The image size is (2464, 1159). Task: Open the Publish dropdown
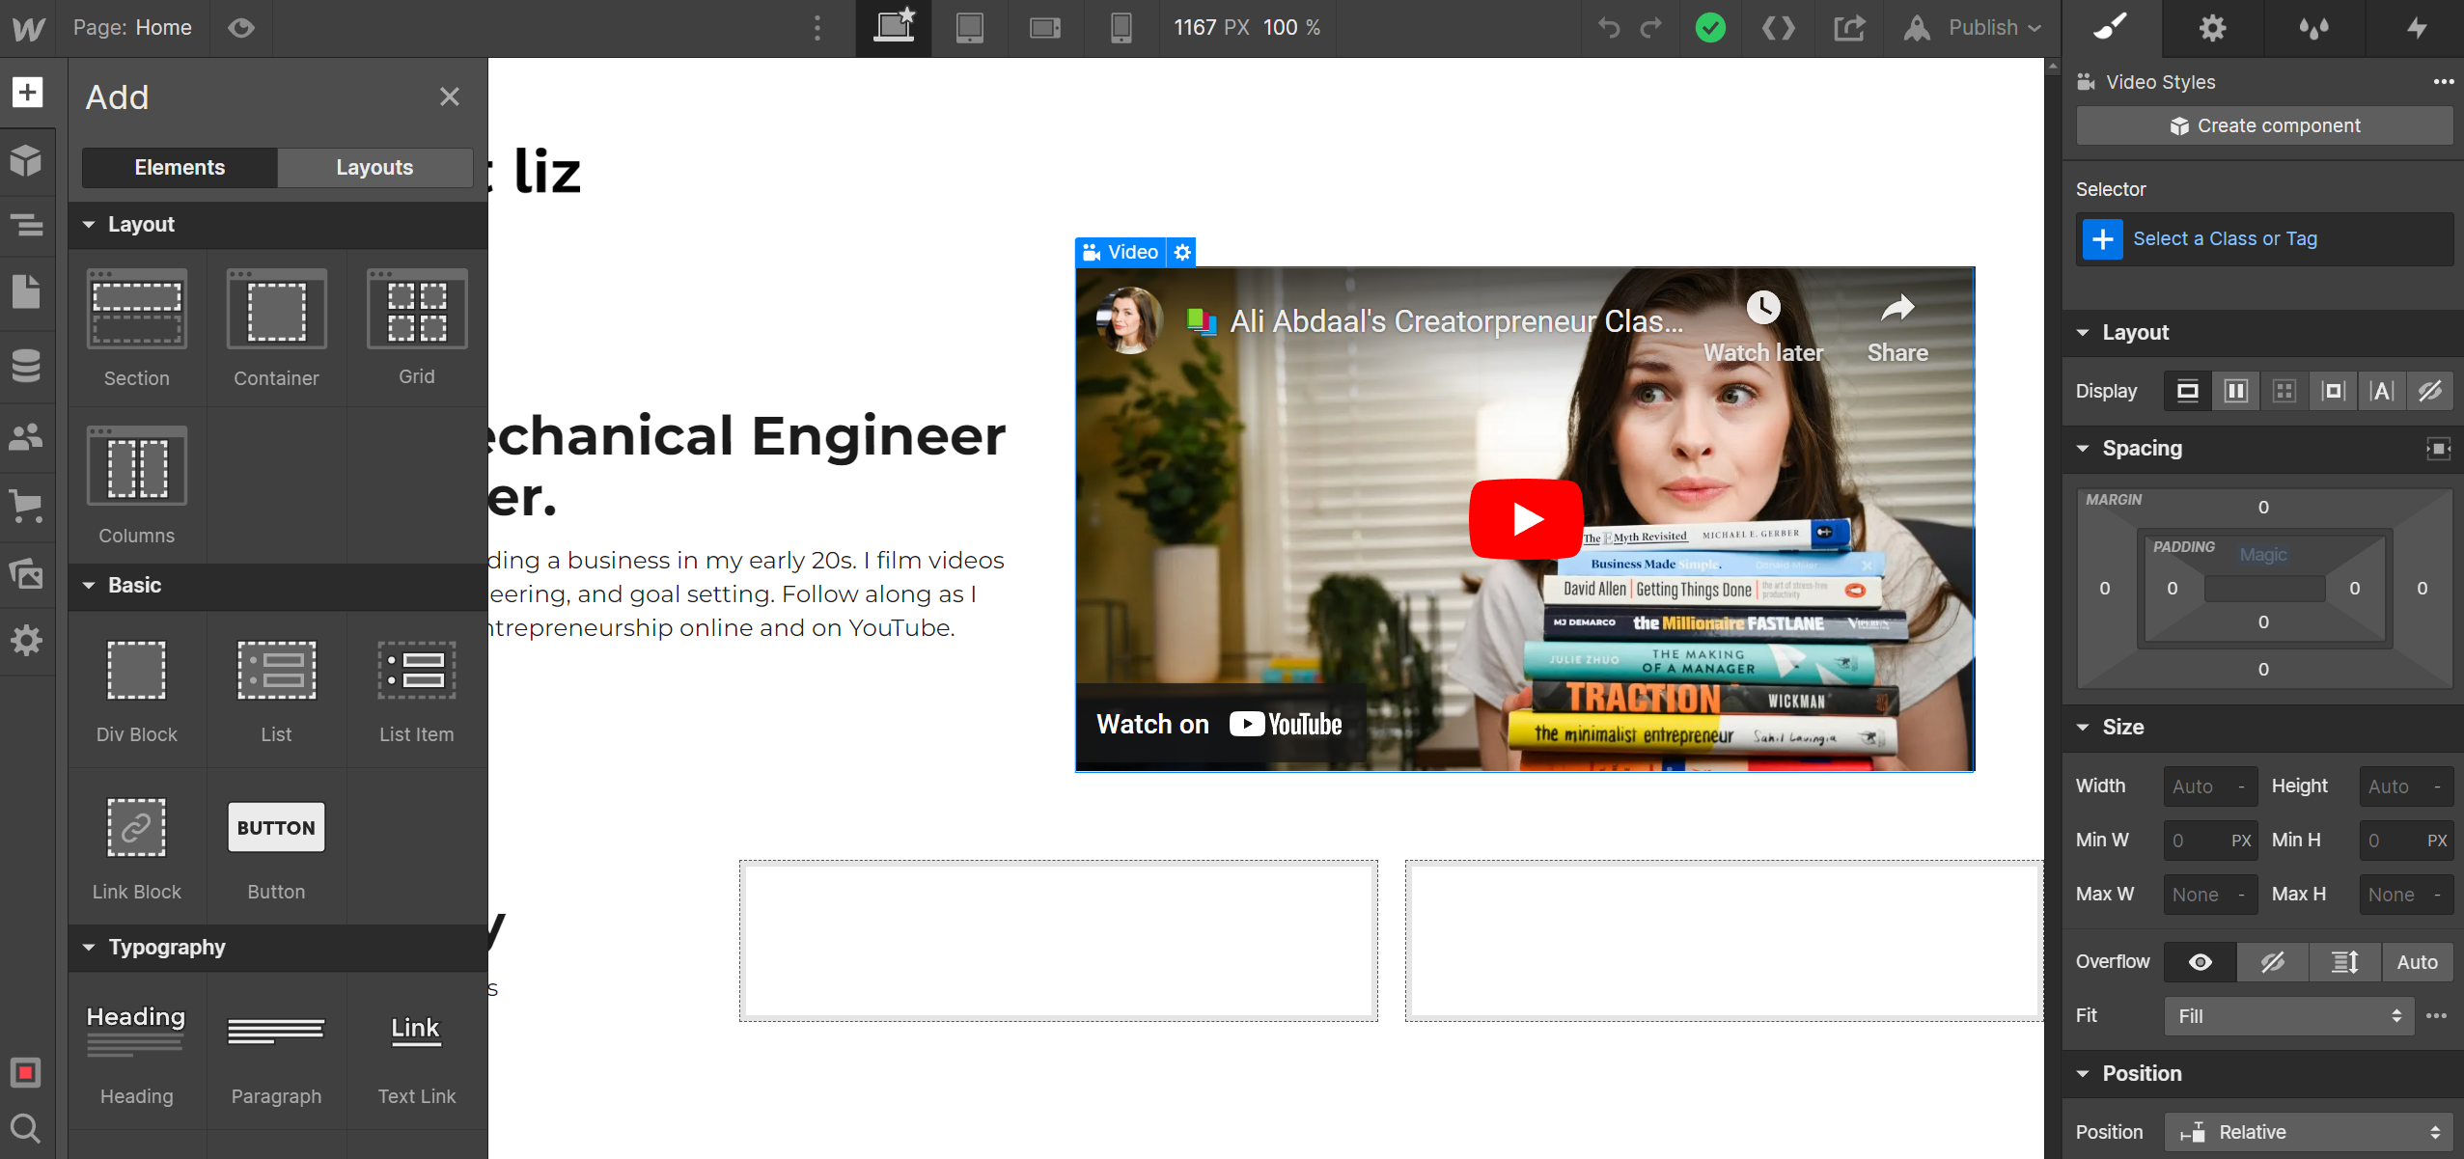click(x=1974, y=28)
